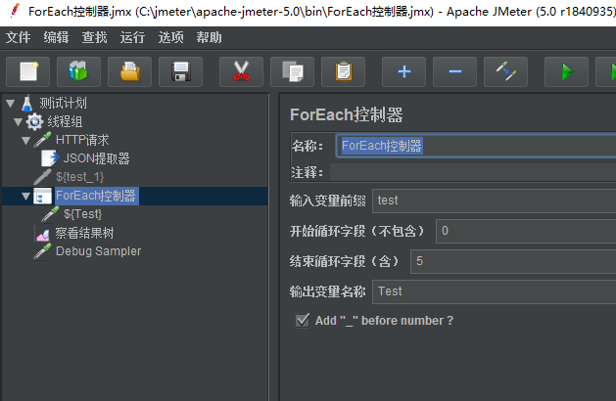Select HTTP请求 in the tree
Image resolution: width=616 pixels, height=401 pixels.
click(82, 140)
